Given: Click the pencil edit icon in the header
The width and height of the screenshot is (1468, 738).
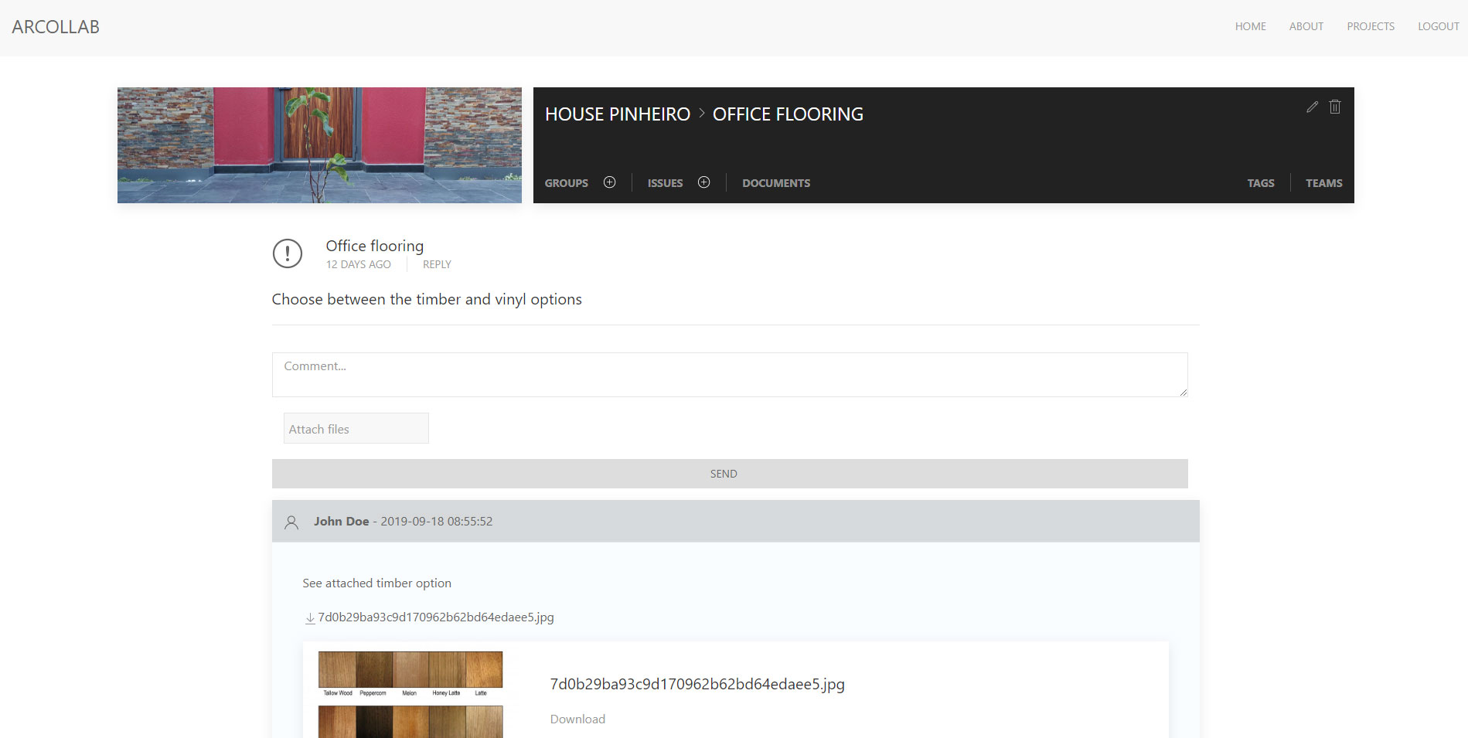Looking at the screenshot, I should click(x=1312, y=107).
